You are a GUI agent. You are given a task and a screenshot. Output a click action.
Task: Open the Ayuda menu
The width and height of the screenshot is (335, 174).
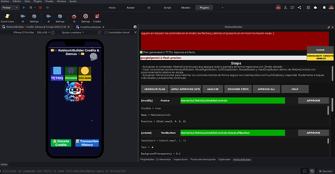(x=73, y=1)
